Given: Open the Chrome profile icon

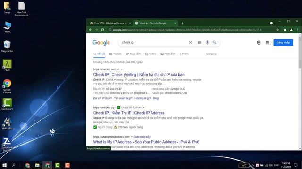Looking at the screenshot, I should [291, 30].
